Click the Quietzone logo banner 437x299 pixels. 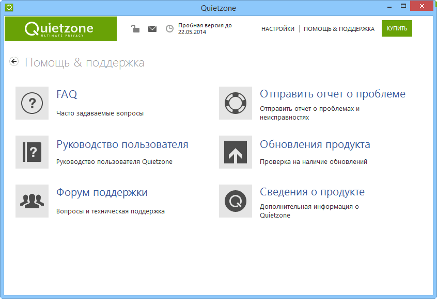(x=61, y=29)
